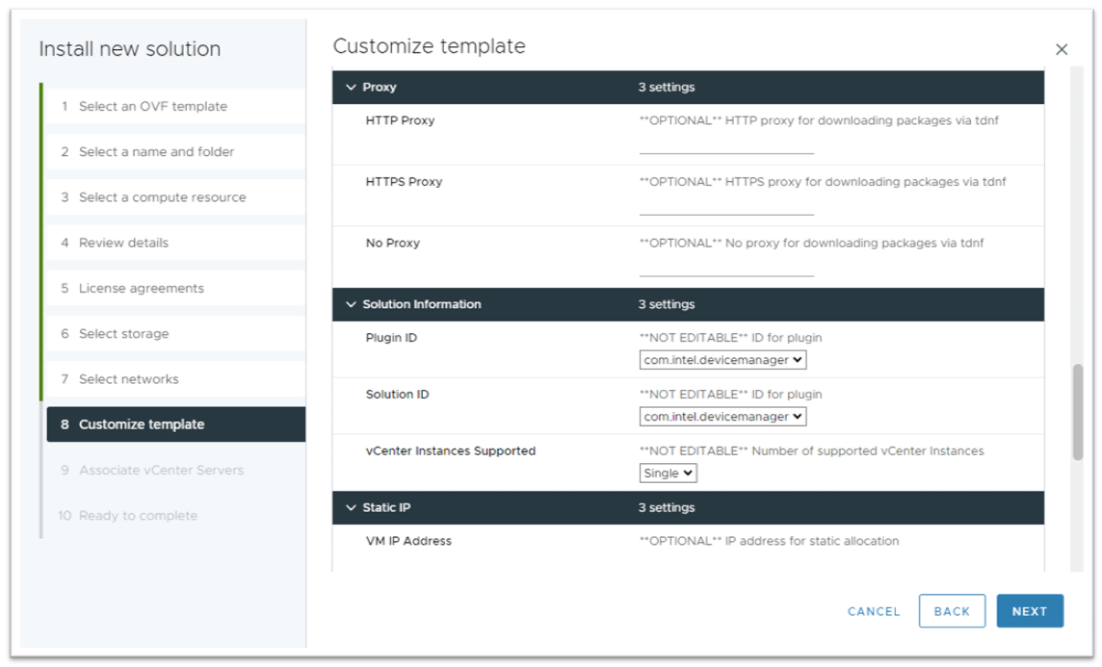Open the Solution ID dropdown

pyautogui.click(x=722, y=417)
